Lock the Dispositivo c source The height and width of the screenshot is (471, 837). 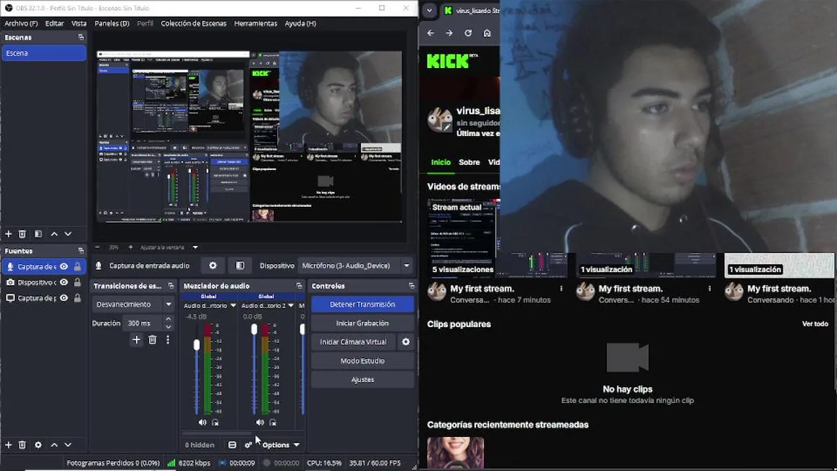78,283
